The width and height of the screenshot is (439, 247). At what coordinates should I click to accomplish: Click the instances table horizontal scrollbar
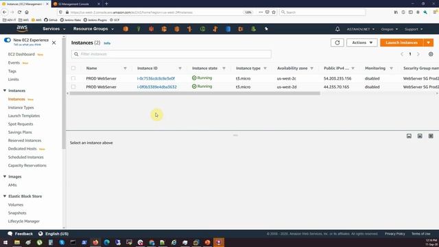195,93
